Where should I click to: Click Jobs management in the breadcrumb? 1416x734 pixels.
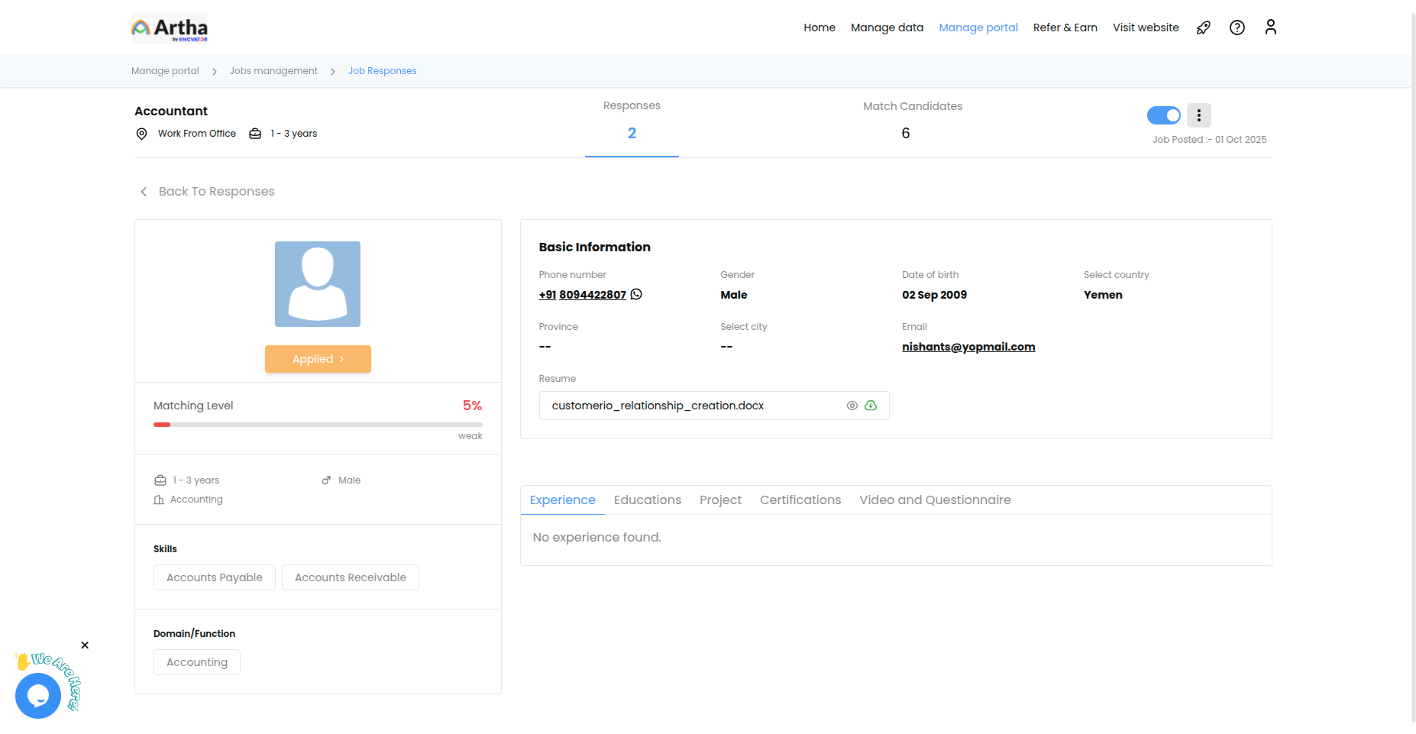(x=273, y=71)
